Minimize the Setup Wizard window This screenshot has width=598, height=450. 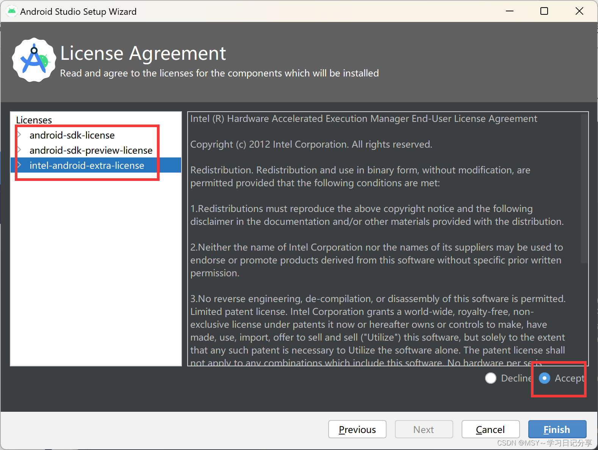click(510, 11)
